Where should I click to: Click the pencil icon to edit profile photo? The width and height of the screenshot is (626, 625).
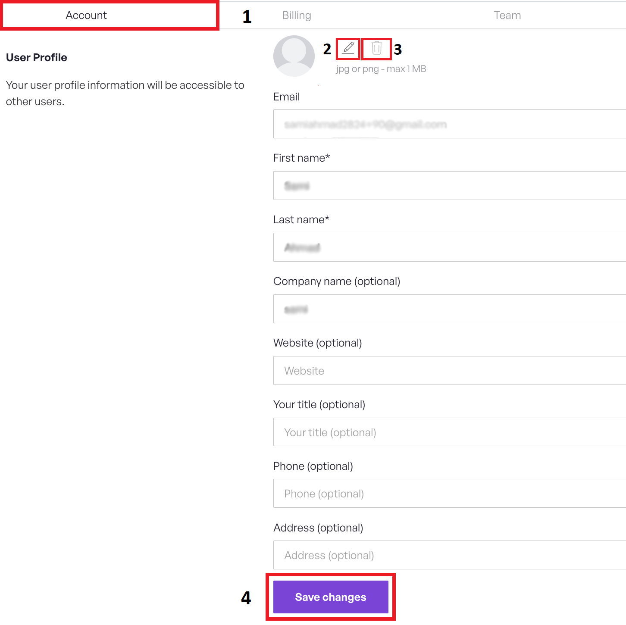click(x=348, y=48)
